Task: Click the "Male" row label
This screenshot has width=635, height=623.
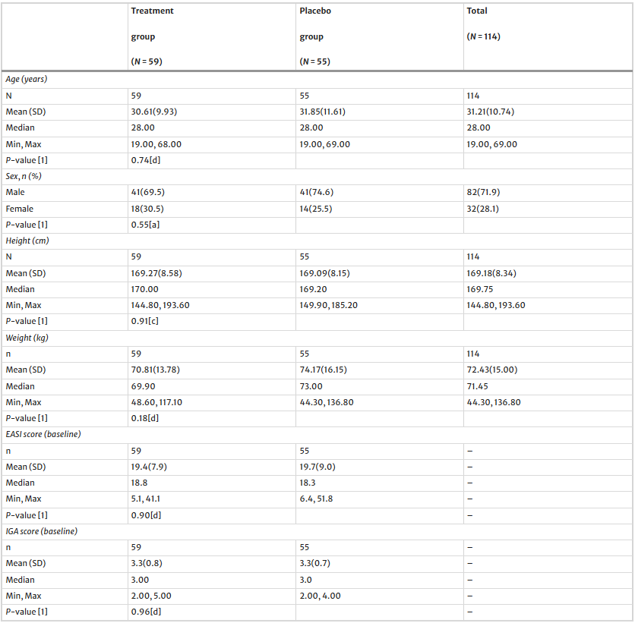Action: point(15,193)
